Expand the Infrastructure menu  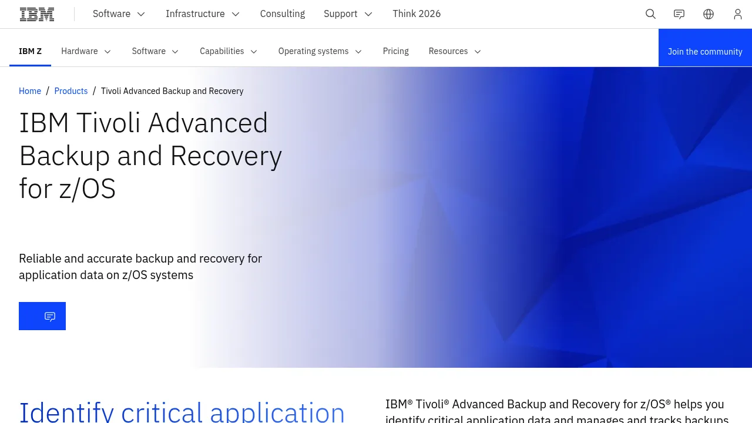pyautogui.click(x=203, y=14)
